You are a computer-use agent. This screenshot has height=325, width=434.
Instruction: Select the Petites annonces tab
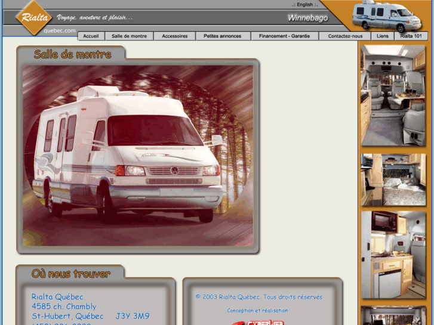(x=223, y=36)
